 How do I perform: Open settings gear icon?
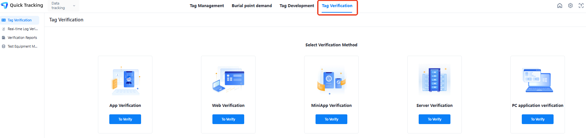(x=570, y=6)
